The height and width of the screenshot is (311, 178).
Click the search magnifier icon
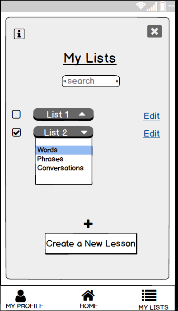point(65,81)
